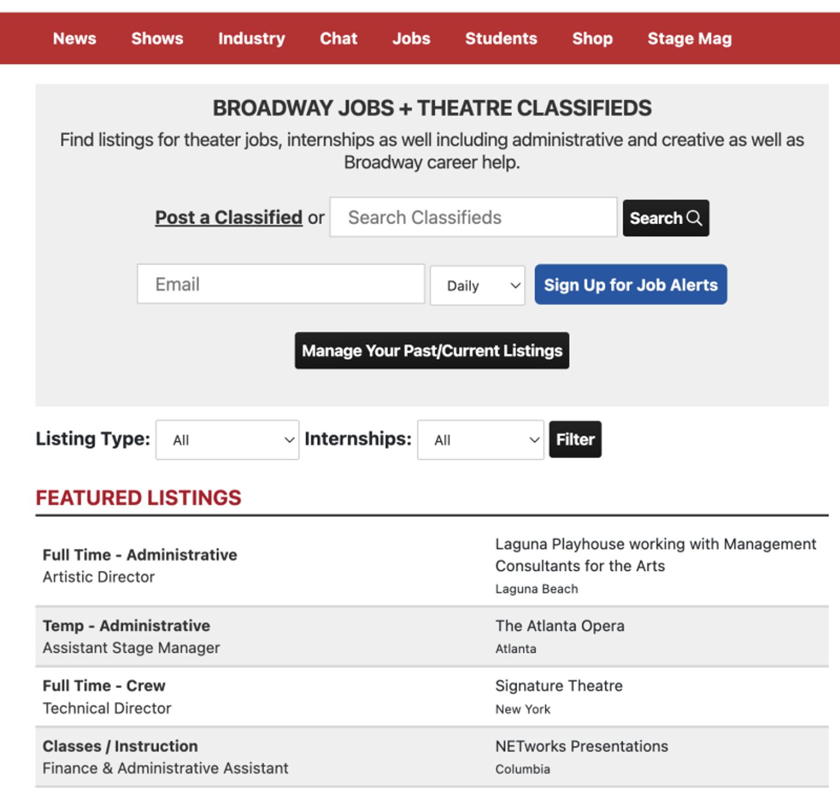The height and width of the screenshot is (788, 840).
Task: Apply filters with the Filter button
Action: pyautogui.click(x=575, y=440)
